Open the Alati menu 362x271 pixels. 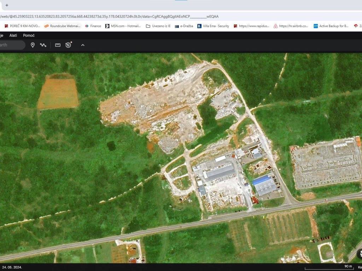[13, 35]
